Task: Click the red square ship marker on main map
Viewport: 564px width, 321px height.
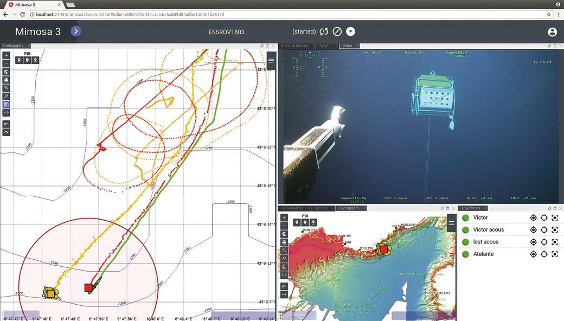Action: coord(88,287)
